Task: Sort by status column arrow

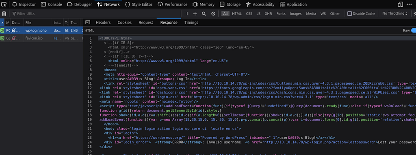Action: click(x=2, y=23)
